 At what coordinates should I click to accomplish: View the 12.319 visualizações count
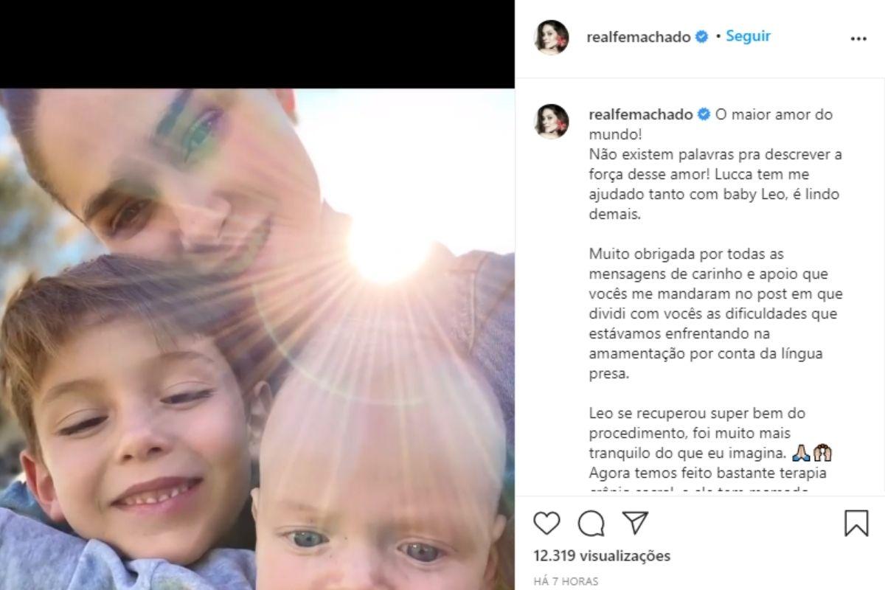[602, 555]
